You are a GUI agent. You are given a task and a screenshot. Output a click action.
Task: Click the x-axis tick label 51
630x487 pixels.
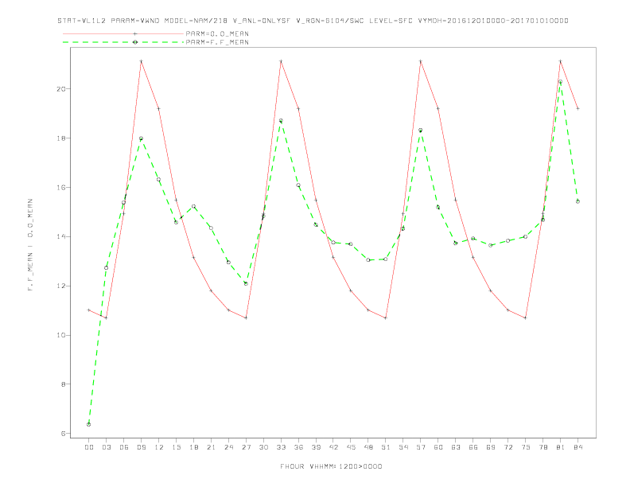386,447
